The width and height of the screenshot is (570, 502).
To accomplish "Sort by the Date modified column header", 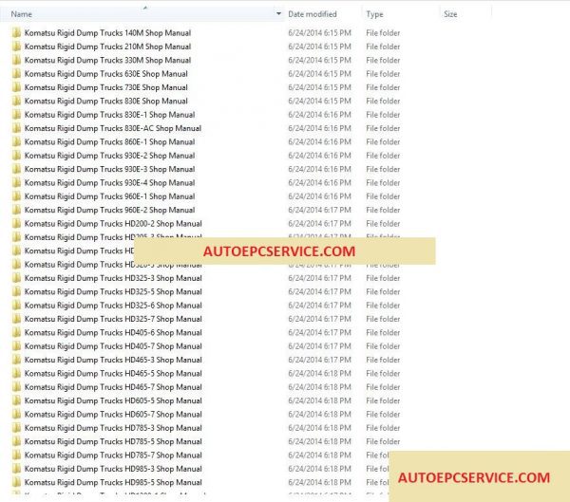I will (313, 14).
